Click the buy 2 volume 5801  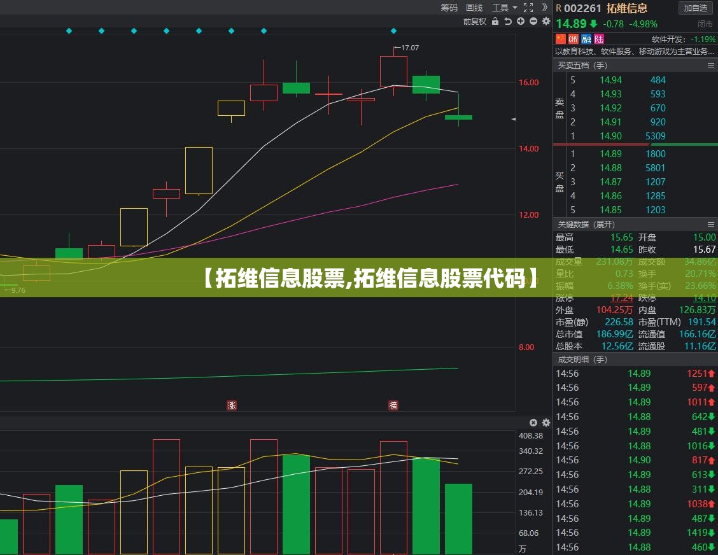655,168
